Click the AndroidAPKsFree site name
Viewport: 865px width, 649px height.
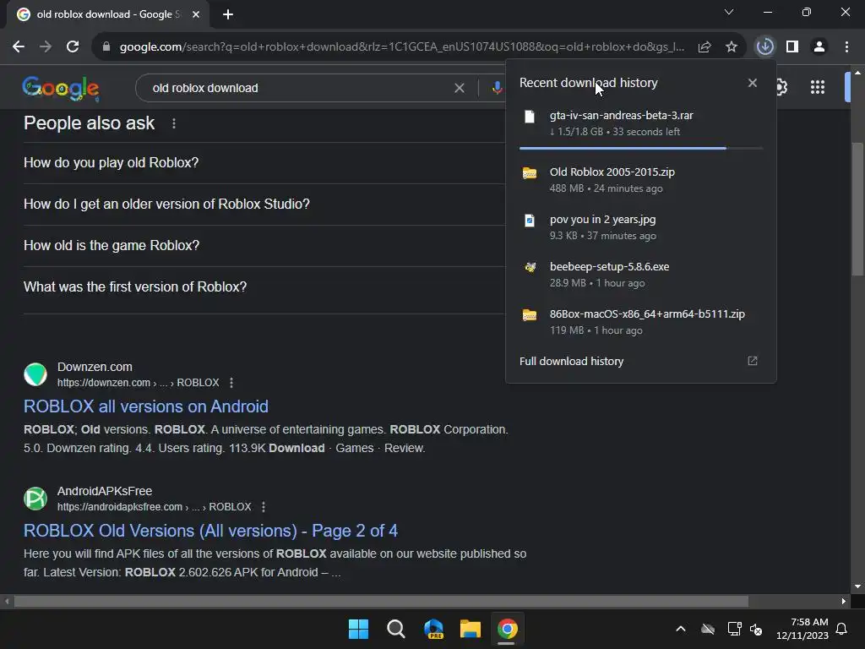(105, 491)
